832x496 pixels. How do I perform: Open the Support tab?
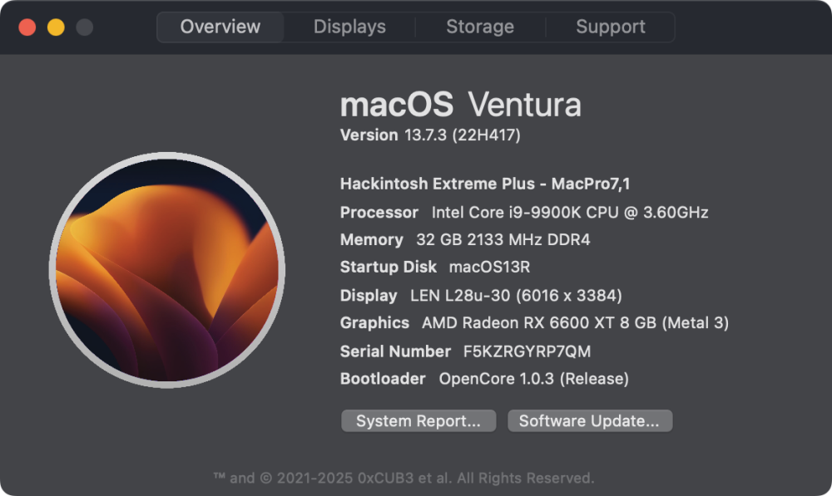[x=610, y=27]
